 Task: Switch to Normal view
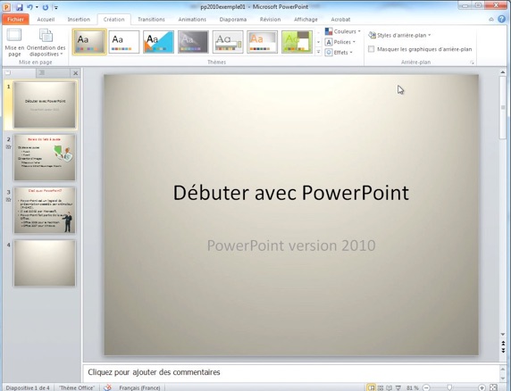pos(371,387)
